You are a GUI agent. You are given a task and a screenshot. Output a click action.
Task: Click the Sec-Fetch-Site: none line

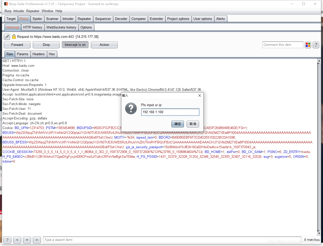coord(18,99)
